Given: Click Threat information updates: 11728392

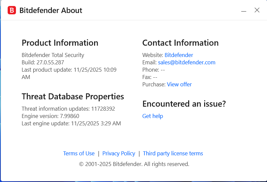Looking at the screenshot, I should tap(68, 109).
